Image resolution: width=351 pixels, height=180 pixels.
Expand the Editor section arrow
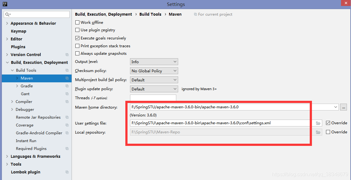7,39
